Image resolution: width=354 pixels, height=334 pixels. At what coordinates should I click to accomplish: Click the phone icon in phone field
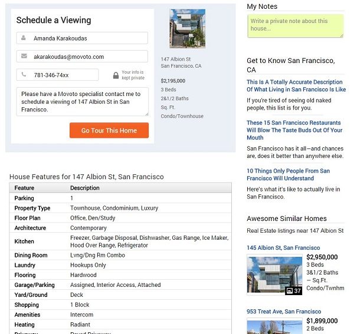point(24,74)
